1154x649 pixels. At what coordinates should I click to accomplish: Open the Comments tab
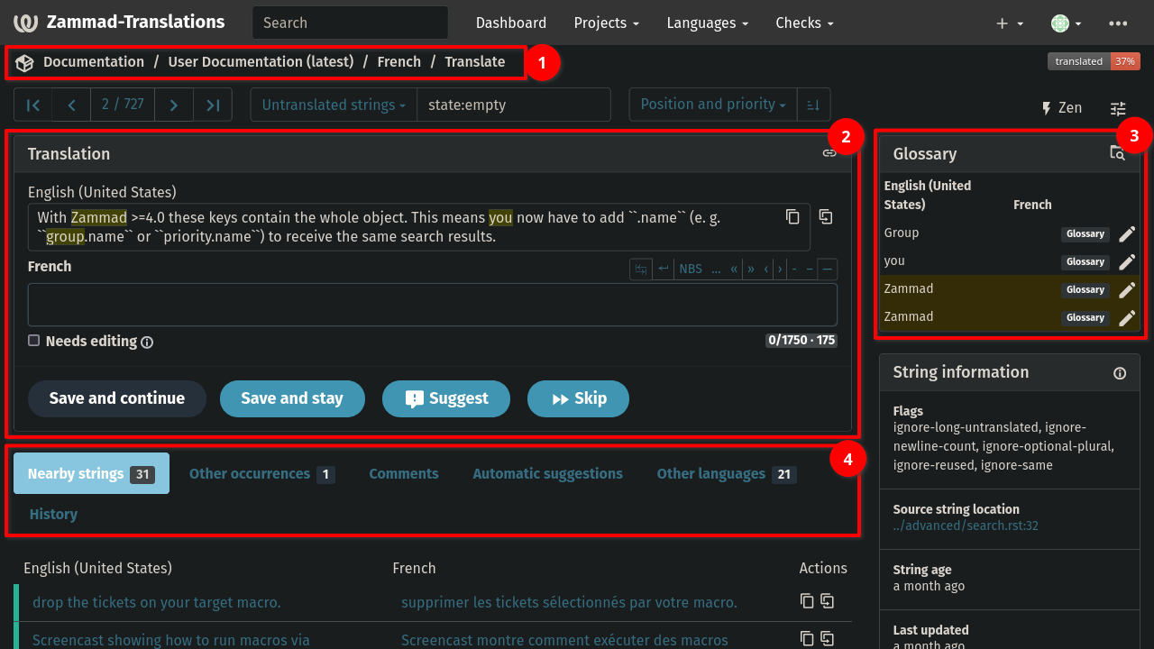pyautogui.click(x=404, y=473)
